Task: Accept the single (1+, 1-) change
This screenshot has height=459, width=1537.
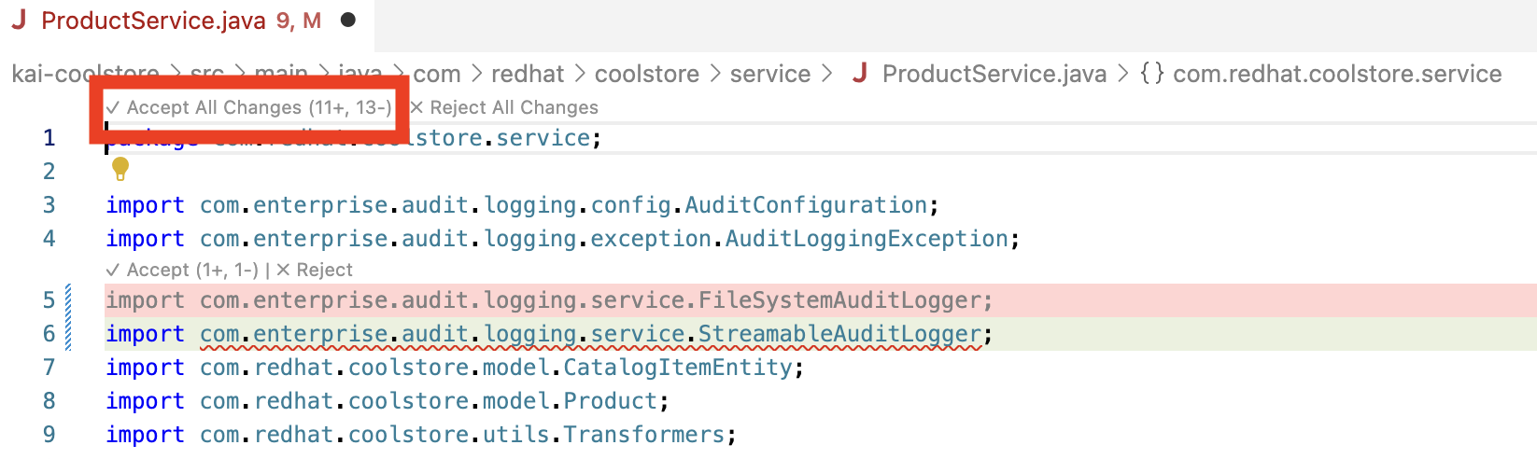Action: (182, 270)
